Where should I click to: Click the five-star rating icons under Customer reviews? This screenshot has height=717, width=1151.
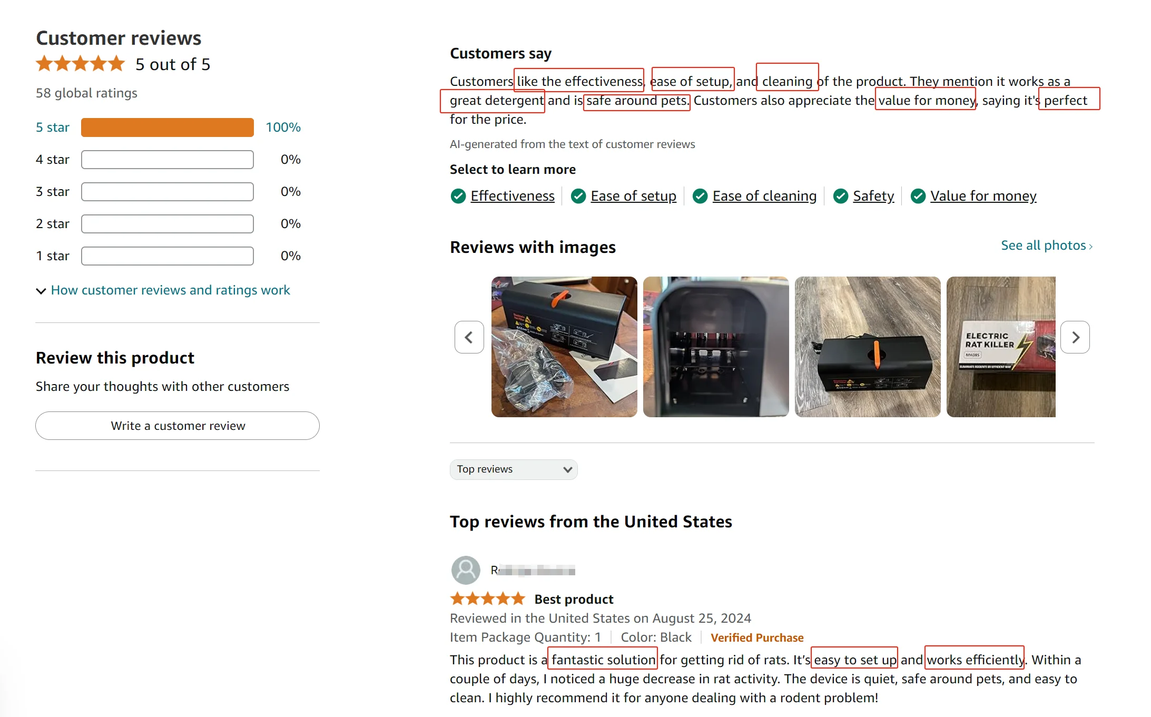(80, 64)
